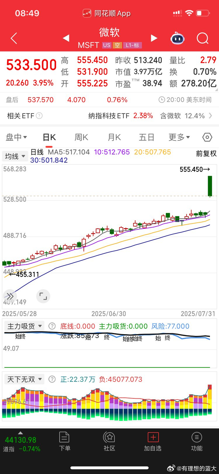Switch to next stock with right triangle
The image size is (219, 474).
point(154,38)
